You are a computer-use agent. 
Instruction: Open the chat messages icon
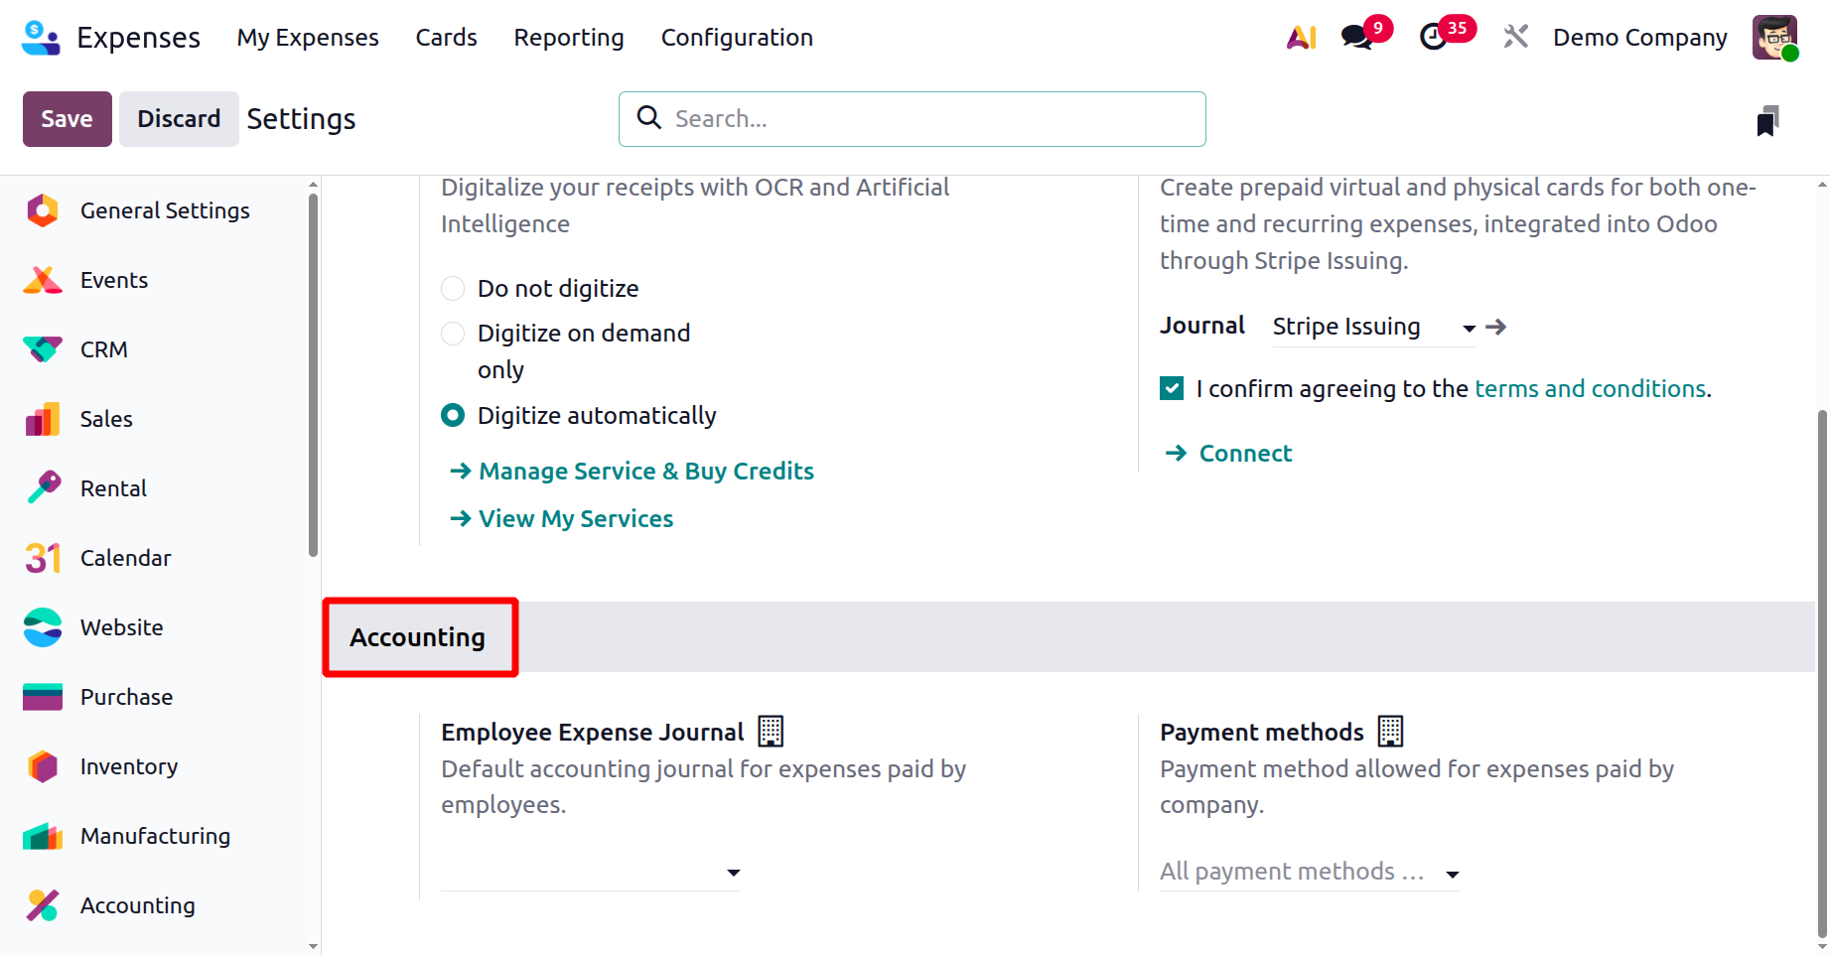point(1356,38)
